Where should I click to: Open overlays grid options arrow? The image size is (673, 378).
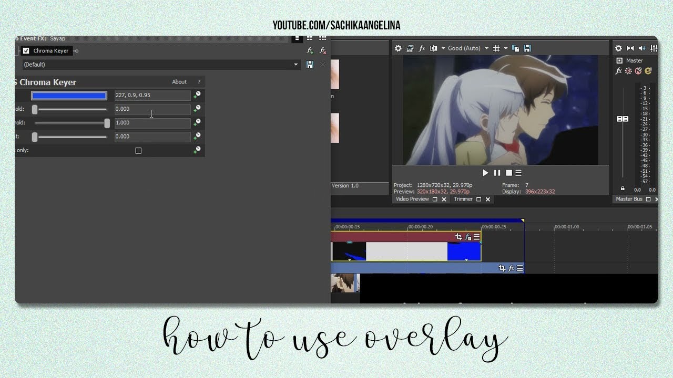(x=506, y=48)
